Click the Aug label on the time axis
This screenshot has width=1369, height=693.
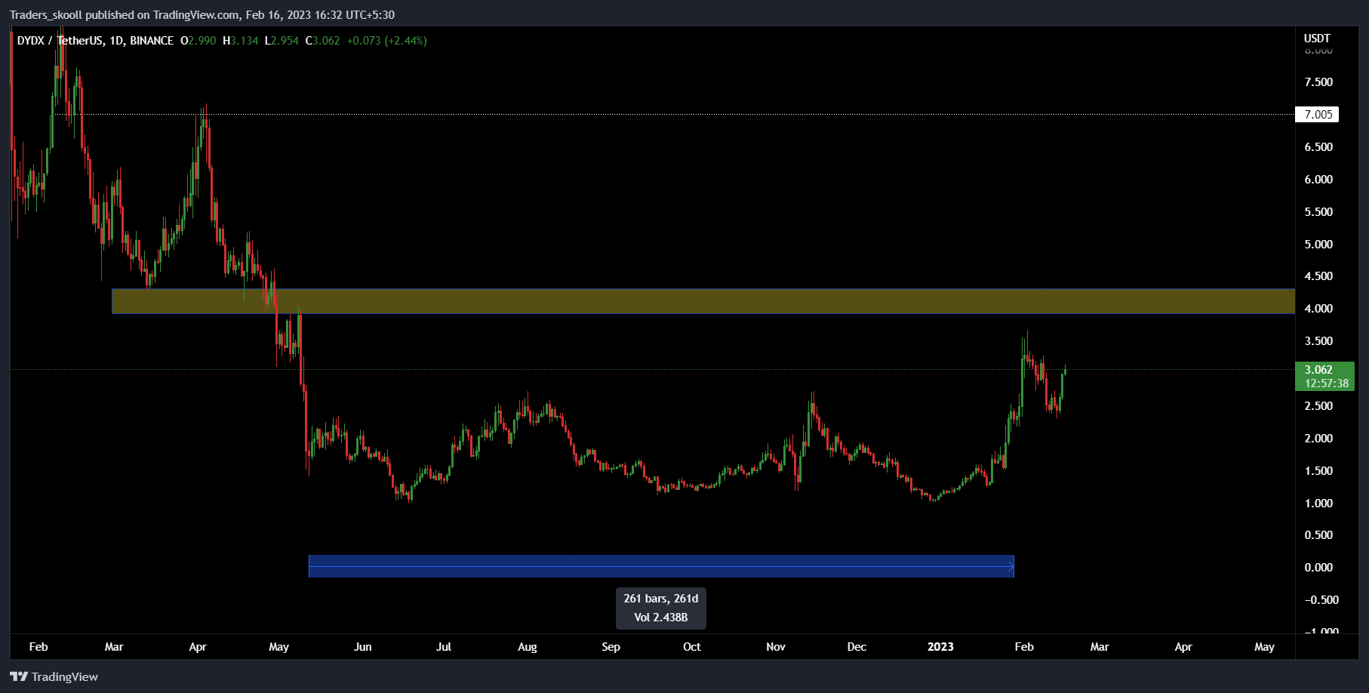pos(528,647)
